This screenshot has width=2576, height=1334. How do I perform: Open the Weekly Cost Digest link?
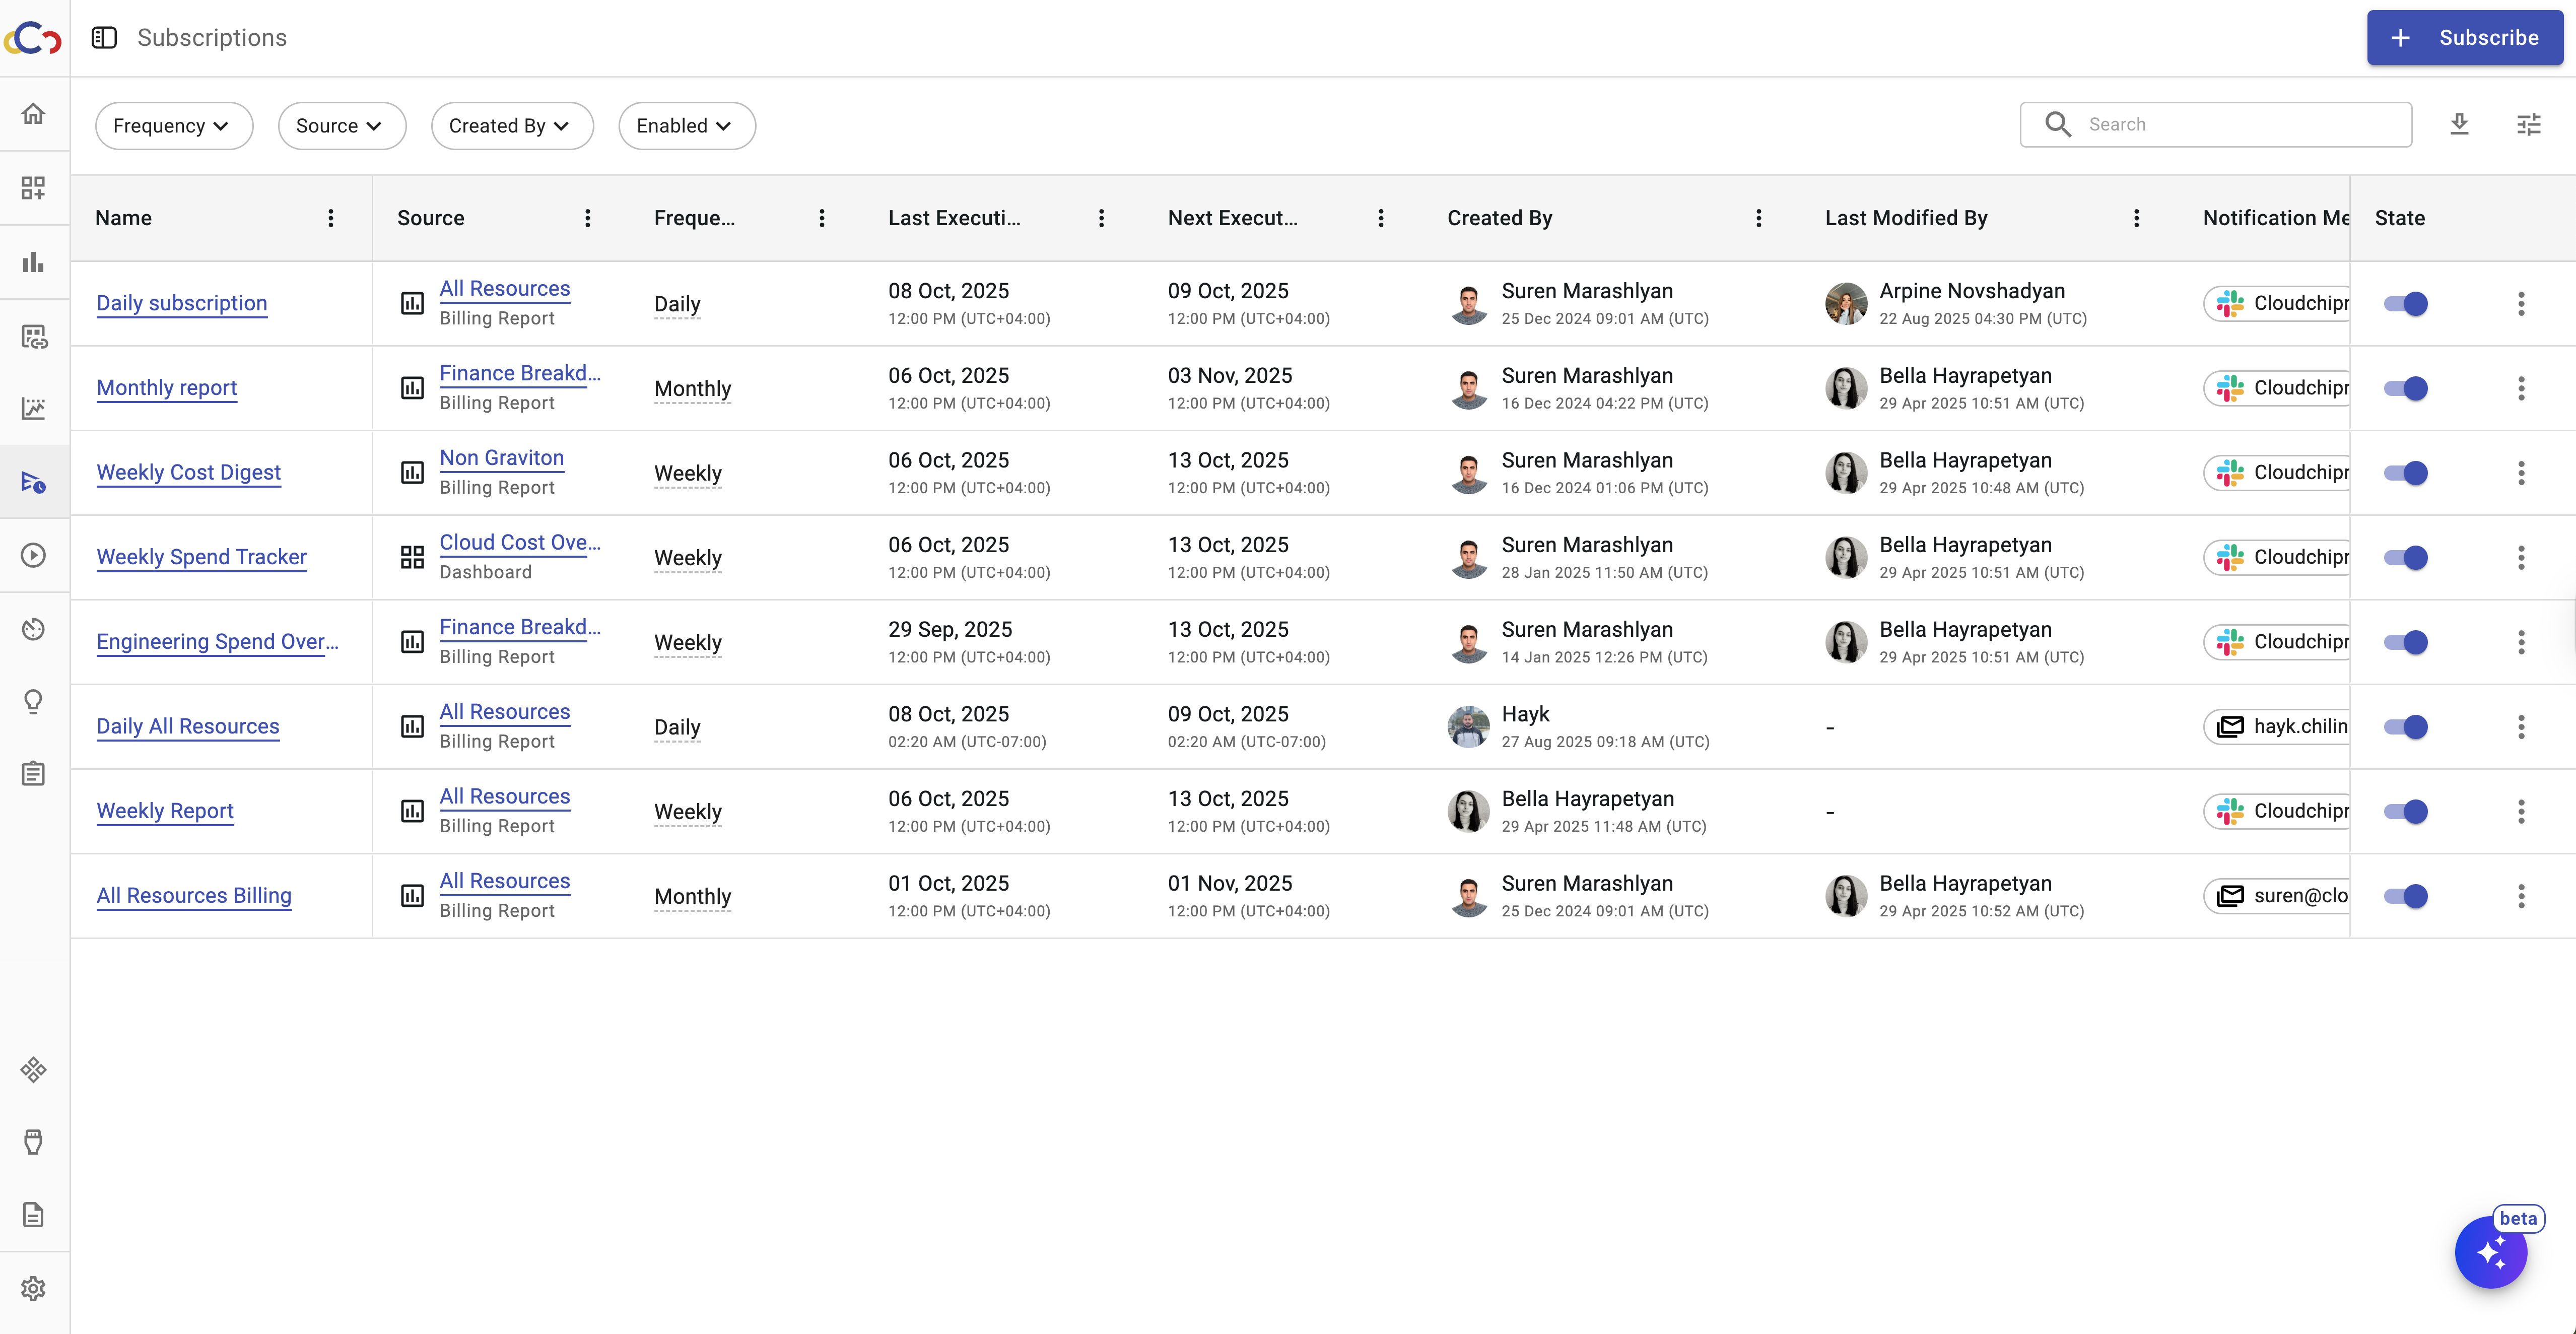point(188,472)
